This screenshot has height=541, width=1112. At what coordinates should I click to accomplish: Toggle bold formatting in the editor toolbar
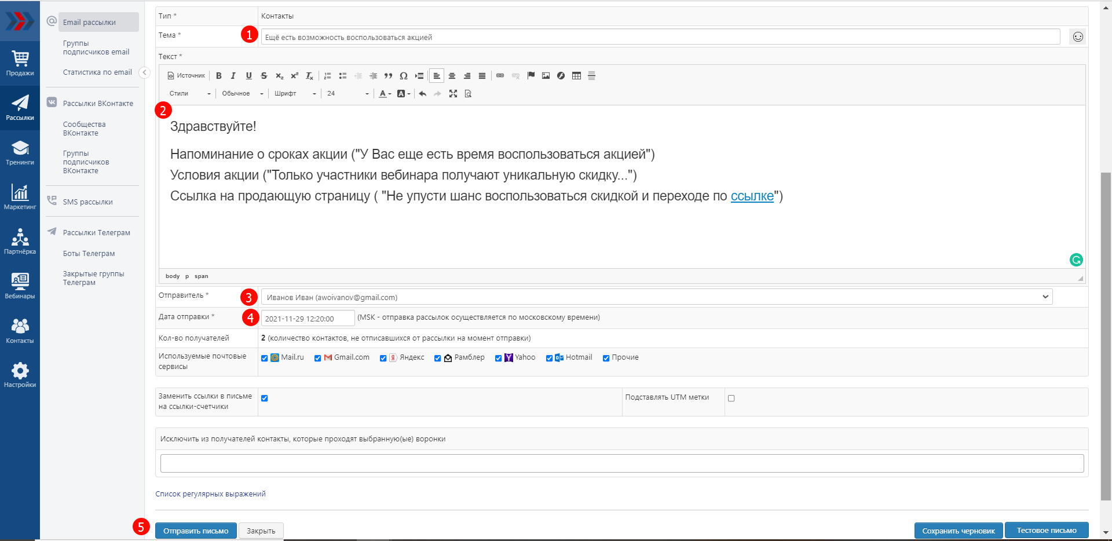tap(219, 76)
